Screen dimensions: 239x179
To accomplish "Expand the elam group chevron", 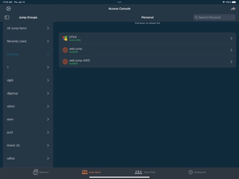I will coord(48,119).
